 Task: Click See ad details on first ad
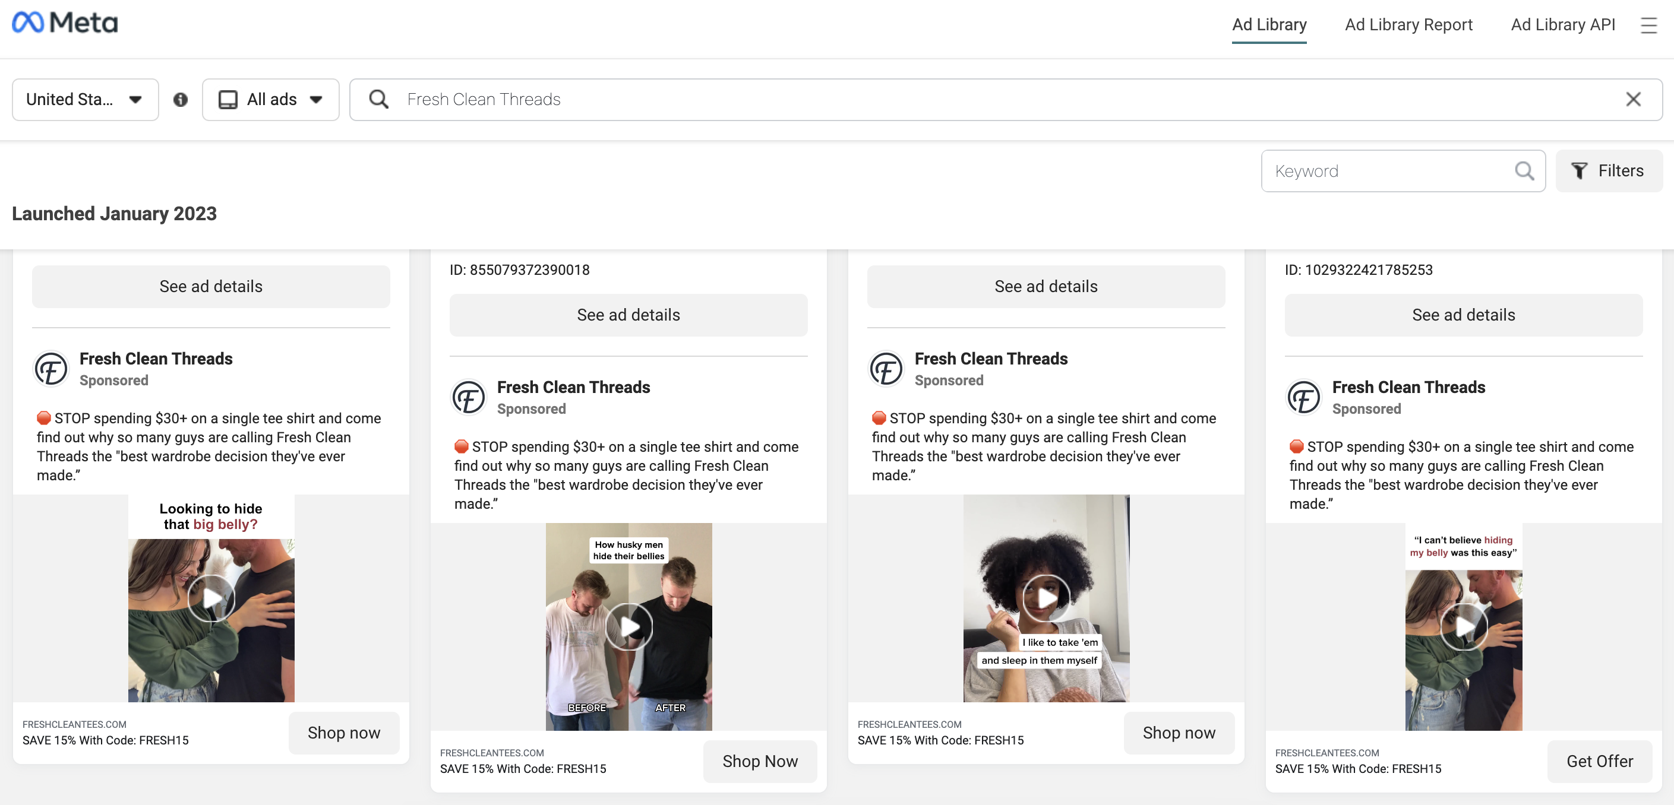coord(210,286)
